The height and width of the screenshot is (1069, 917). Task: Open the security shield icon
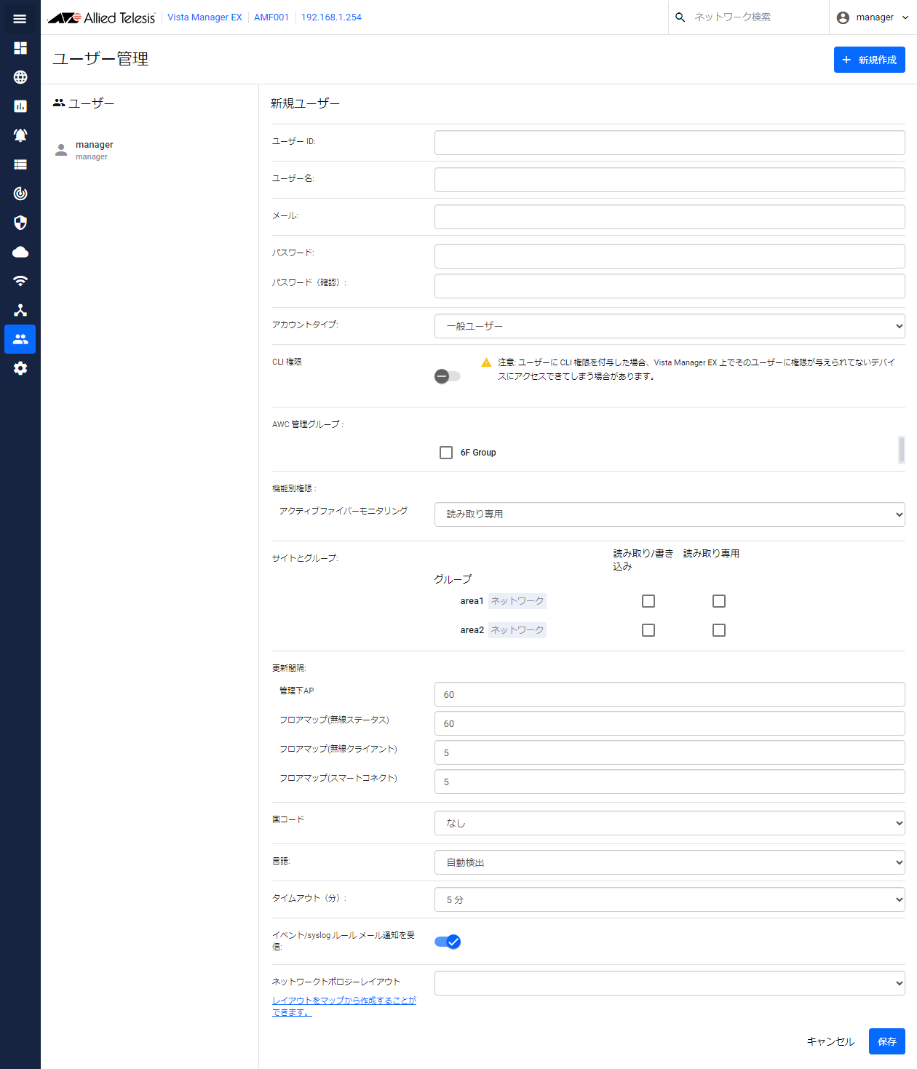pos(20,223)
